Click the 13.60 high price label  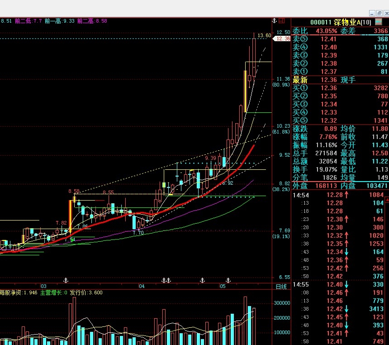[x=264, y=35]
